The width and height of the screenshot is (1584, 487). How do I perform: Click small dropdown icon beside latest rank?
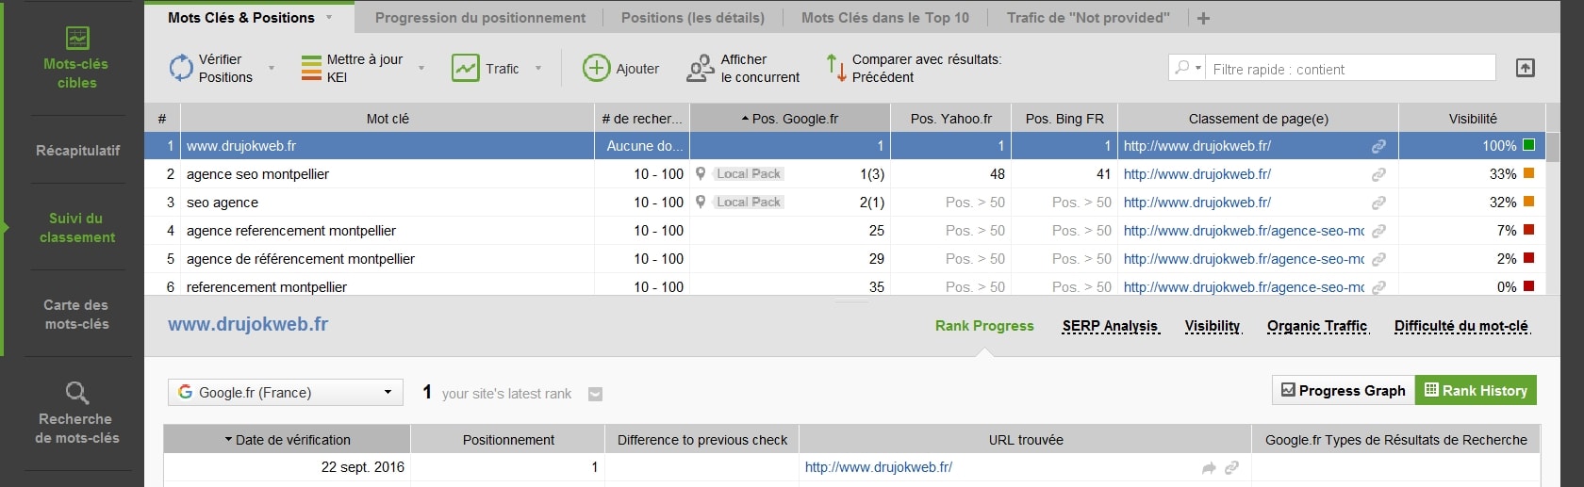point(595,395)
